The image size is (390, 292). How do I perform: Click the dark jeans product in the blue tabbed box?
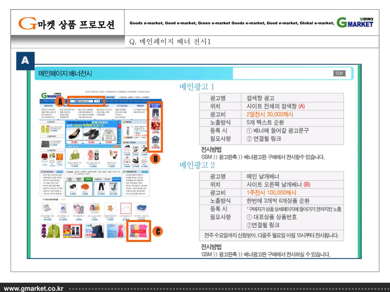coord(101,187)
